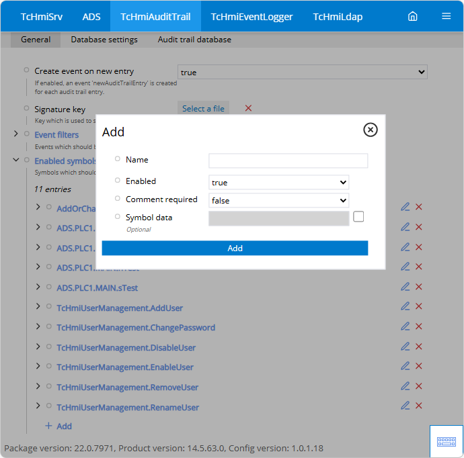Edit the TcHmiUserManagement.AddUser entry
This screenshot has width=464, height=458.
click(405, 306)
